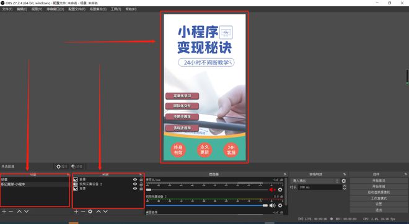
Task: Open the 帮助(H) menu
Action: point(131,9)
